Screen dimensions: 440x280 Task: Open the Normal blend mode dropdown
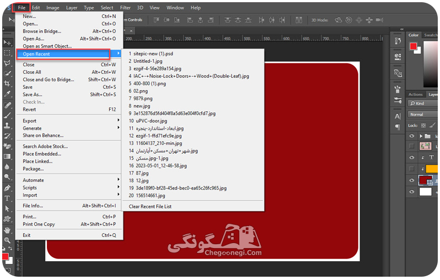click(422, 114)
